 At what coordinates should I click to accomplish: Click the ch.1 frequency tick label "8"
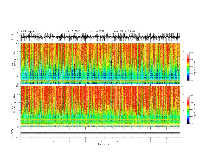pos(18,51)
